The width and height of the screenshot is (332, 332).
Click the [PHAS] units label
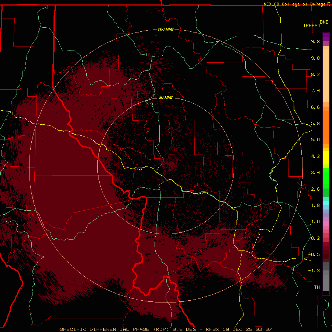tap(312, 25)
